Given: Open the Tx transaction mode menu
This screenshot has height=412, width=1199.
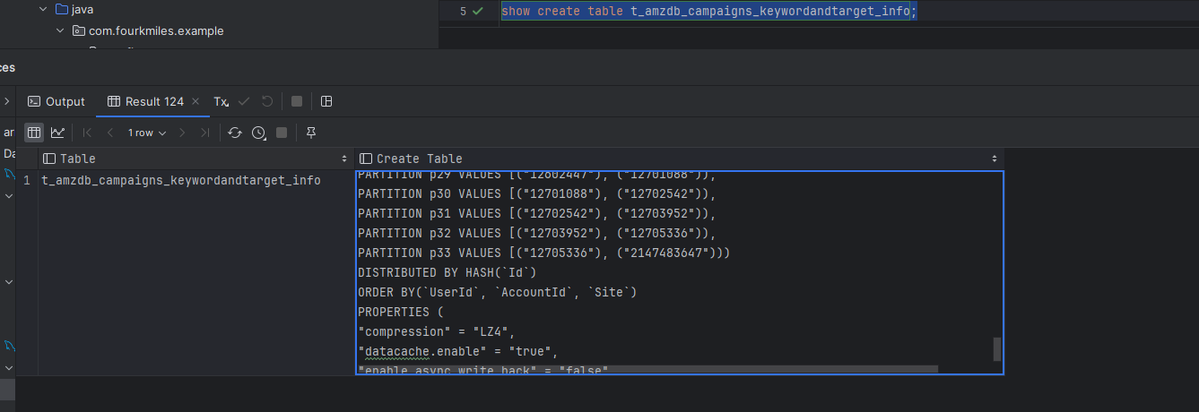Looking at the screenshot, I should click(221, 101).
